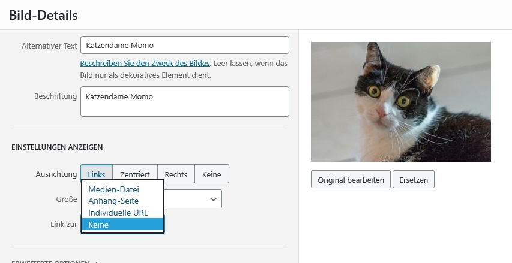Screen dimensions: 512x263
Task: Click the Alternativer Text label
Action: pos(49,46)
